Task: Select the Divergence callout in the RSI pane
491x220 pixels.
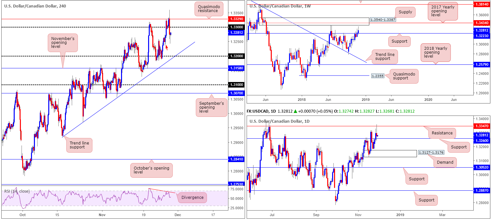Action: coord(192,198)
